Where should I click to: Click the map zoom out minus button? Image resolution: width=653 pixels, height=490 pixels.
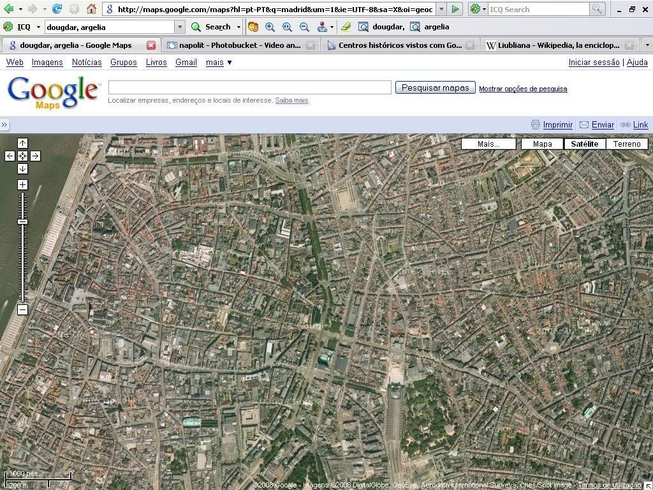click(22, 310)
